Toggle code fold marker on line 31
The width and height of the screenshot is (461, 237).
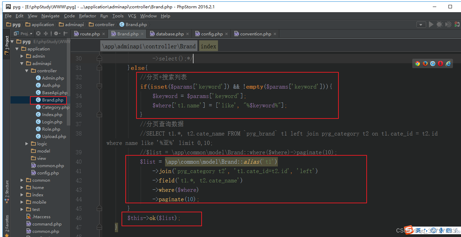coord(99,67)
